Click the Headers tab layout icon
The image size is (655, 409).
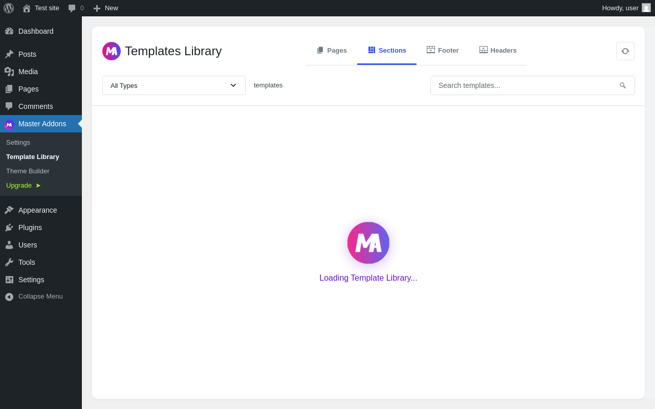click(484, 50)
